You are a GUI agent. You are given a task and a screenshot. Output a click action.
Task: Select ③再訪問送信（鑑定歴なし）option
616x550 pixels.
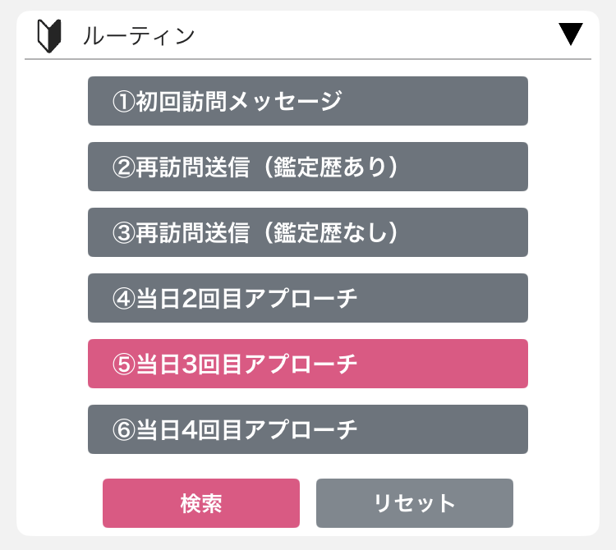(x=308, y=232)
